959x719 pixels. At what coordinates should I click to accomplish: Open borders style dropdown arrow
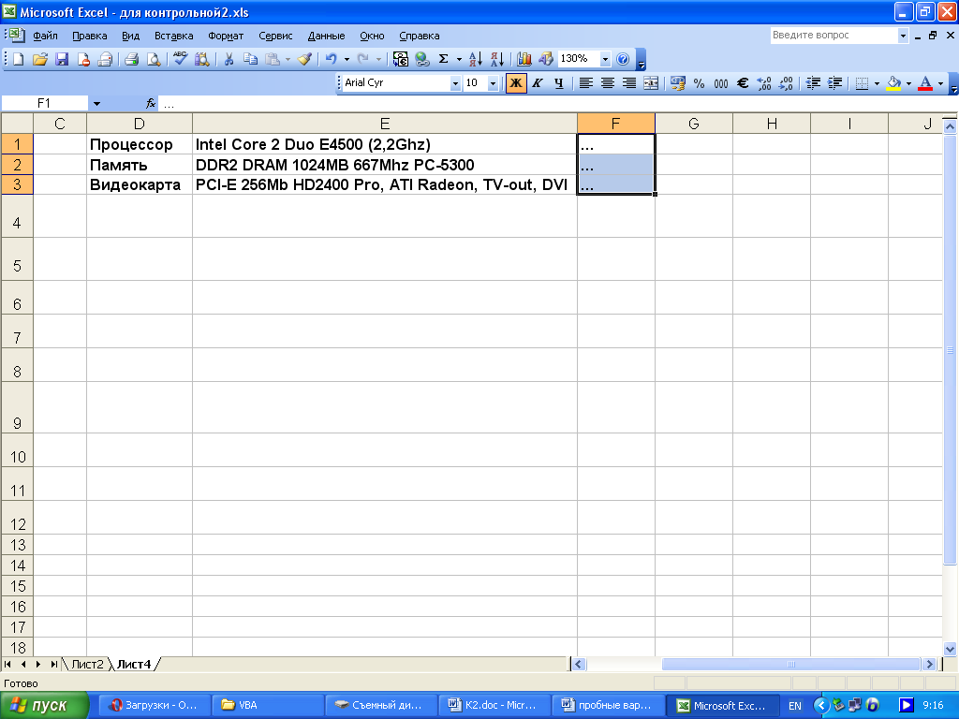[x=877, y=83]
